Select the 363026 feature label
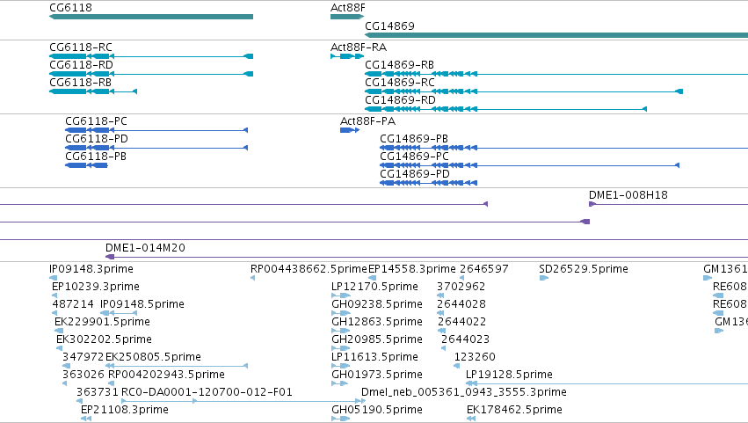Viewport: 748px width, 423px height. [84, 375]
